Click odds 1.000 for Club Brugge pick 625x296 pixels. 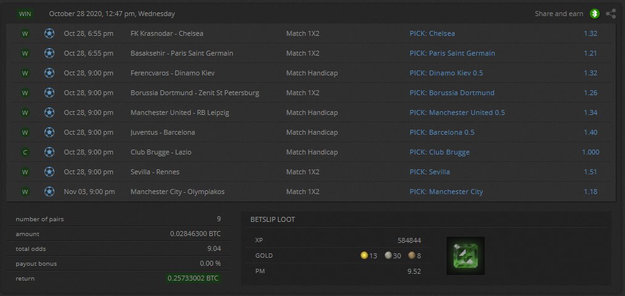pos(590,152)
